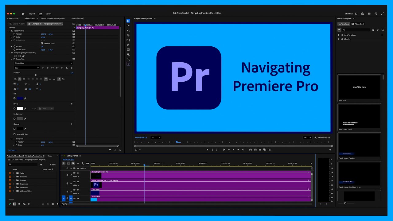The image size is (393, 221).
Task: Select the Selection arrow tool
Action: (x=128, y=21)
